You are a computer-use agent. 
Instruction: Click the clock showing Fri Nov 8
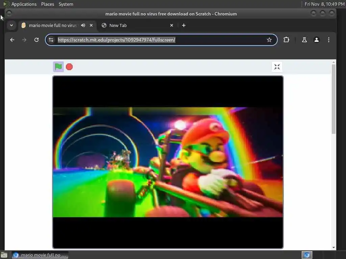324,4
